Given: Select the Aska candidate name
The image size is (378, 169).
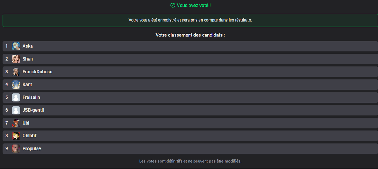Looking at the screenshot, I should point(28,46).
